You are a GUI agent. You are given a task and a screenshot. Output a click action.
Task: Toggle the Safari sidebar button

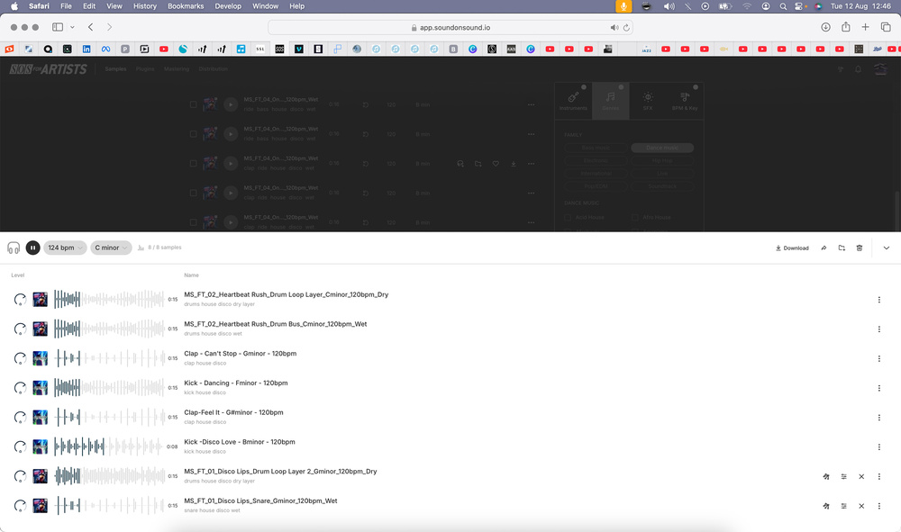pos(58,27)
